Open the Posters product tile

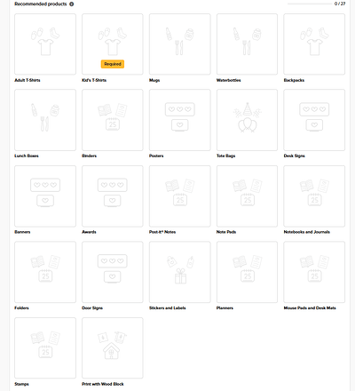point(180,120)
